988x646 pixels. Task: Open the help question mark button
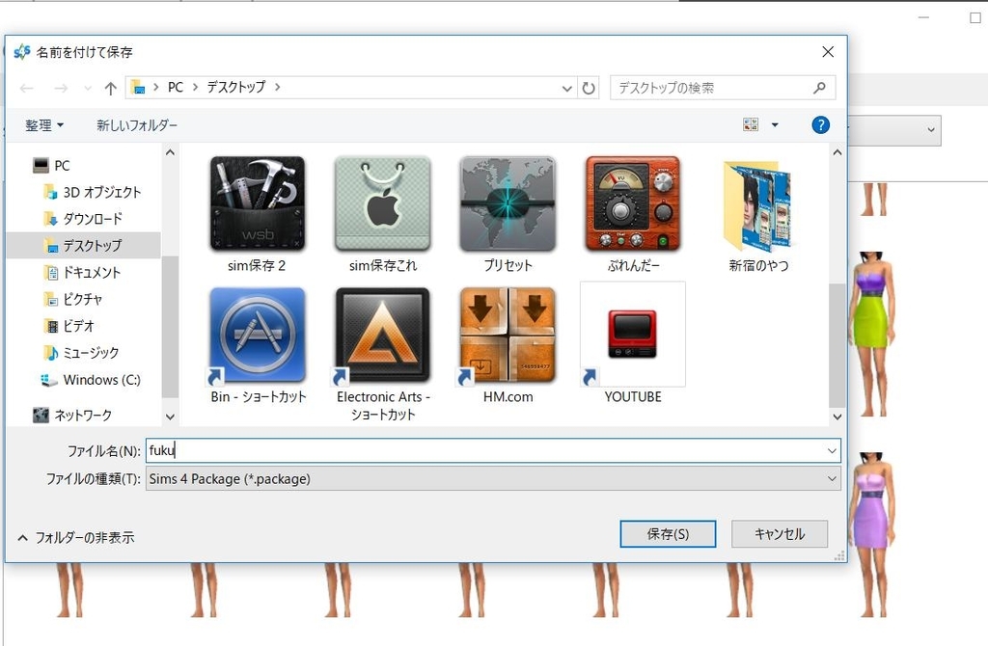pyautogui.click(x=820, y=125)
